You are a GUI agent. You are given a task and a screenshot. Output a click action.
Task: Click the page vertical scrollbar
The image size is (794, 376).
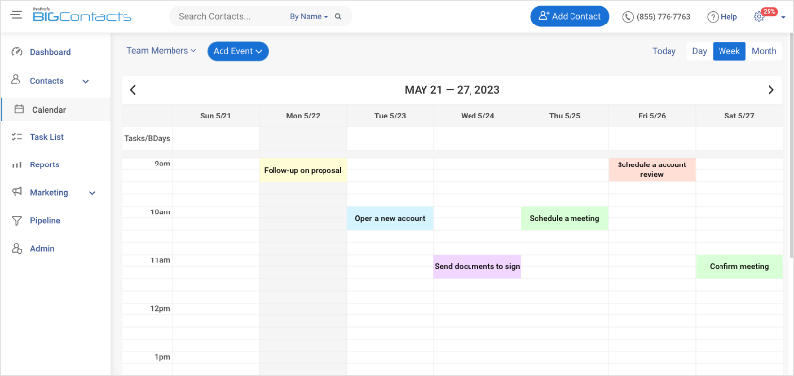790,147
